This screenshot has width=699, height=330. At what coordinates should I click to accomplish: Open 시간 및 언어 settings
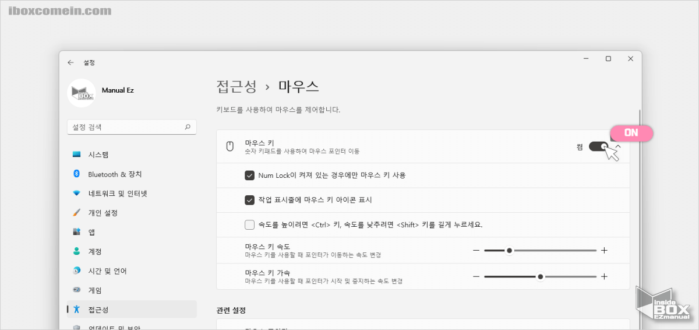(132, 271)
